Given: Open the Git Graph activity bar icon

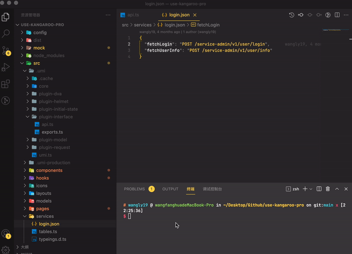Looking at the screenshot, I should pos(5,101).
